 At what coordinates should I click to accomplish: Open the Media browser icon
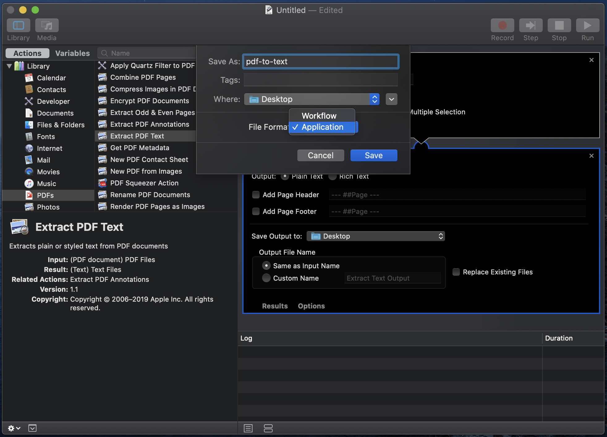47,26
